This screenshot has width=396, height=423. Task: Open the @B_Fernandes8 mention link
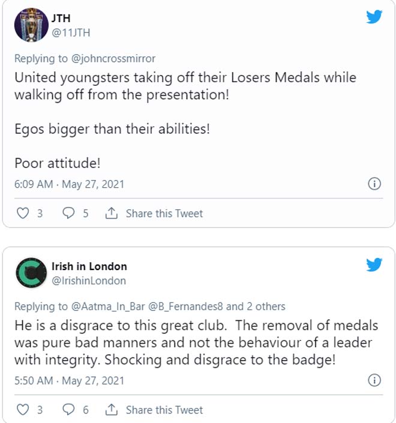pos(186,306)
